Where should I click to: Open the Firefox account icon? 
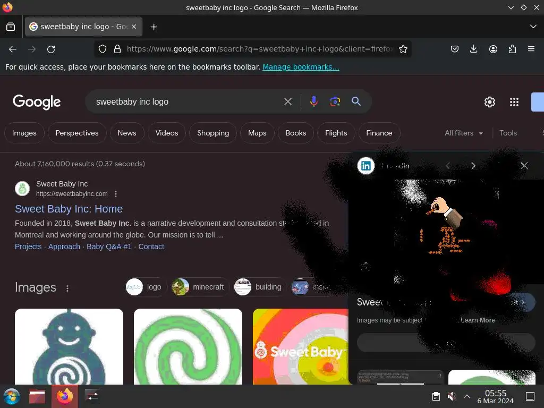(x=493, y=49)
